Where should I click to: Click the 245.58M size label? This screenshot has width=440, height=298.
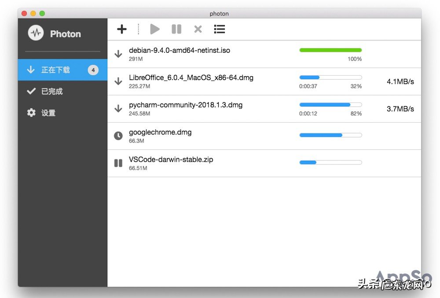click(139, 113)
